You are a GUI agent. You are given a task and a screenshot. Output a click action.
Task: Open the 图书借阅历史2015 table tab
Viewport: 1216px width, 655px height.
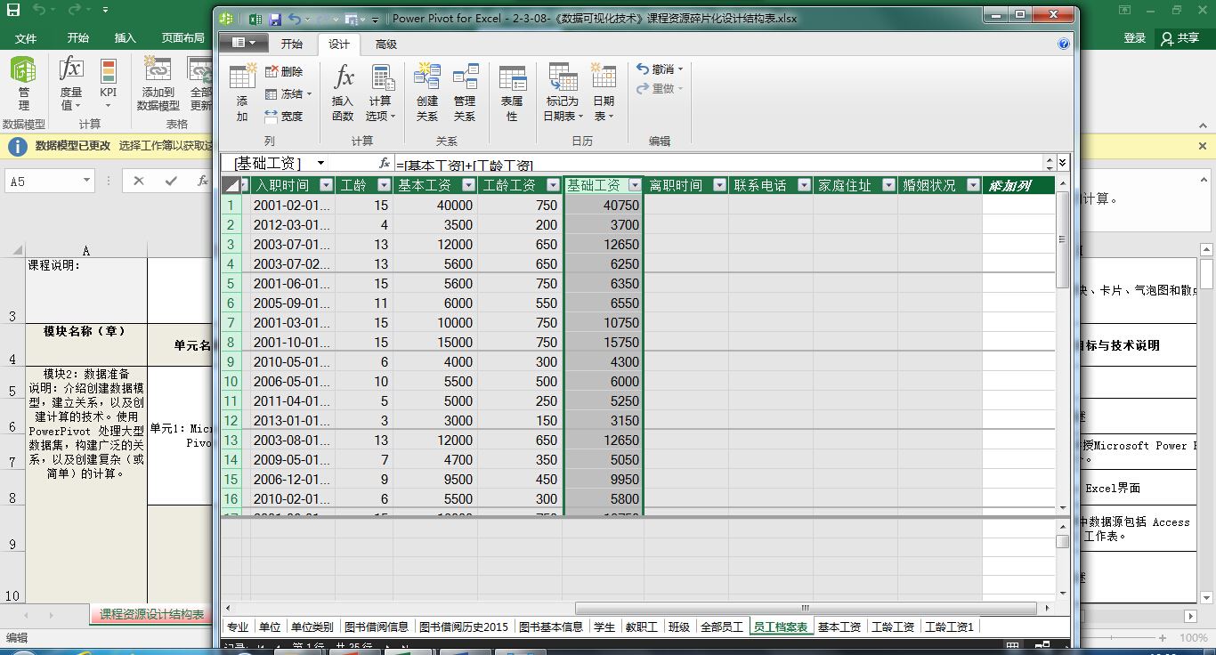tap(464, 627)
